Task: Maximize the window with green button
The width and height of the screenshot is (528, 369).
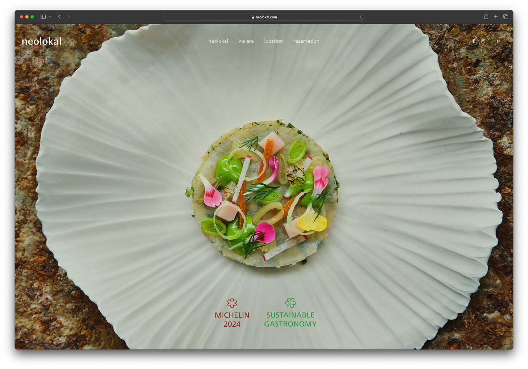Action: coord(32,17)
